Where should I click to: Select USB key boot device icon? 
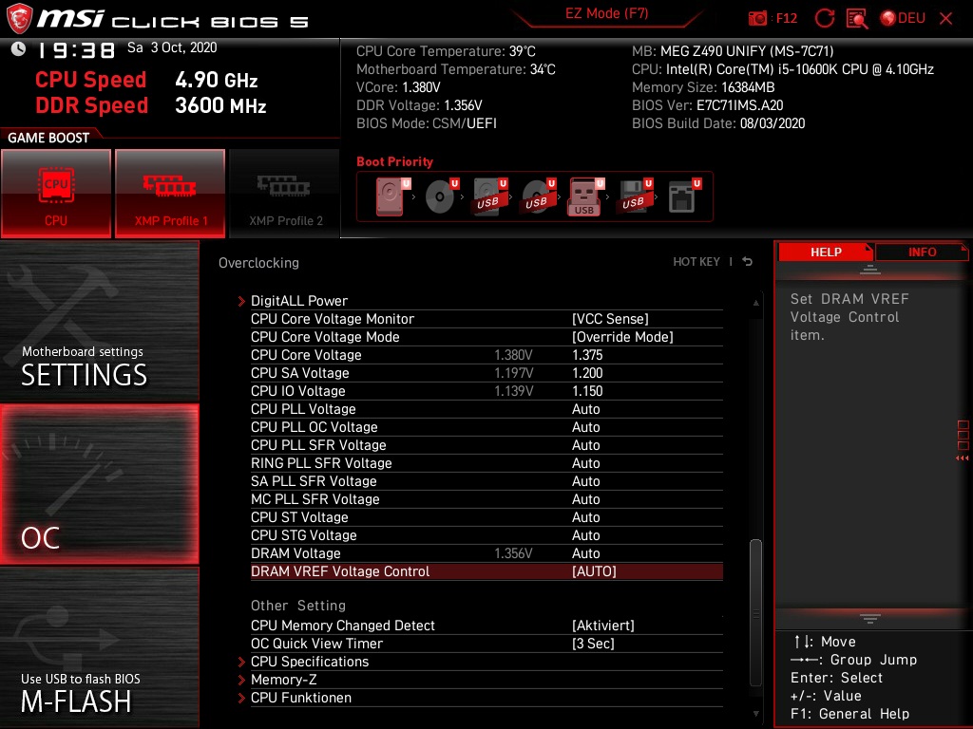585,197
